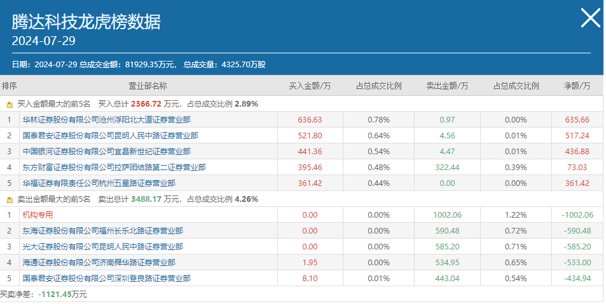Viewport: 606px width, 304px height.
Task: Select net amount -533.00
Action: pos(577,262)
